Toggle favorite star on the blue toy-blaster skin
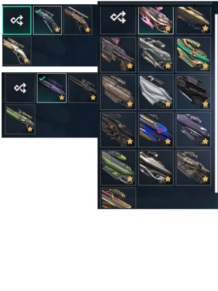The width and height of the screenshot is (218, 291). click(168, 141)
